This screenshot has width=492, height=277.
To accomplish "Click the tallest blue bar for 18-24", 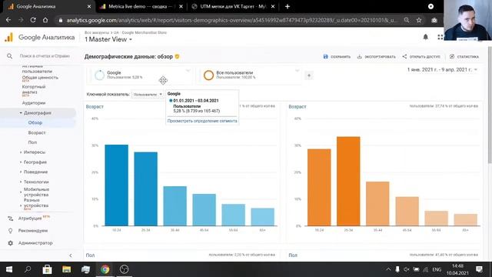I will [116, 185].
